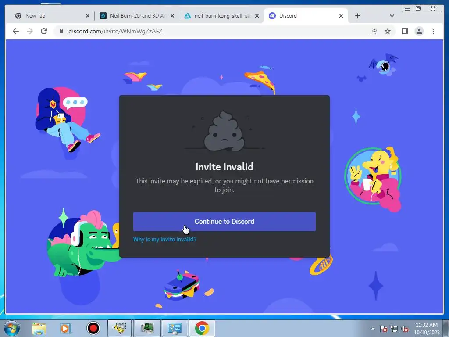Switch to the neil-burn-kong-skull tab

(x=221, y=16)
